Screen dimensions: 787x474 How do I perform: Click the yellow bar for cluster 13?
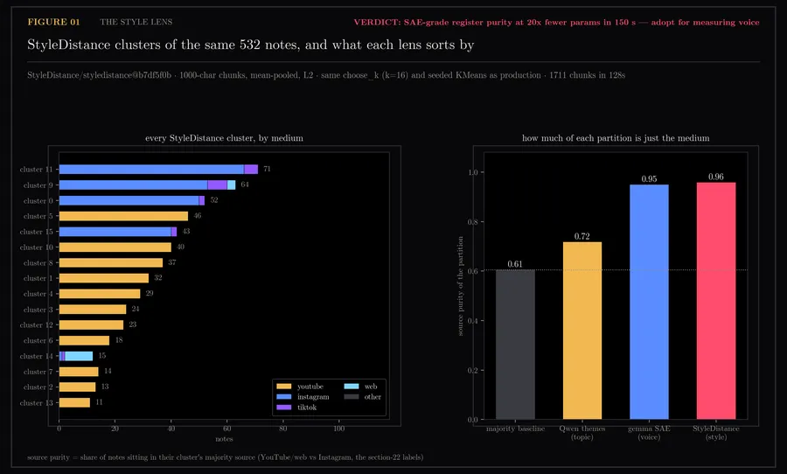pyautogui.click(x=75, y=402)
